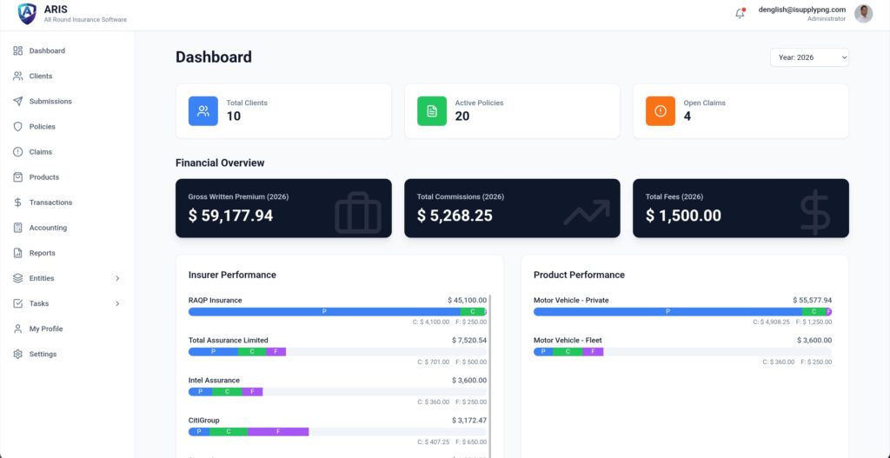Click the Submissions paper plane icon
Image resolution: width=890 pixels, height=458 pixels.
coord(18,102)
